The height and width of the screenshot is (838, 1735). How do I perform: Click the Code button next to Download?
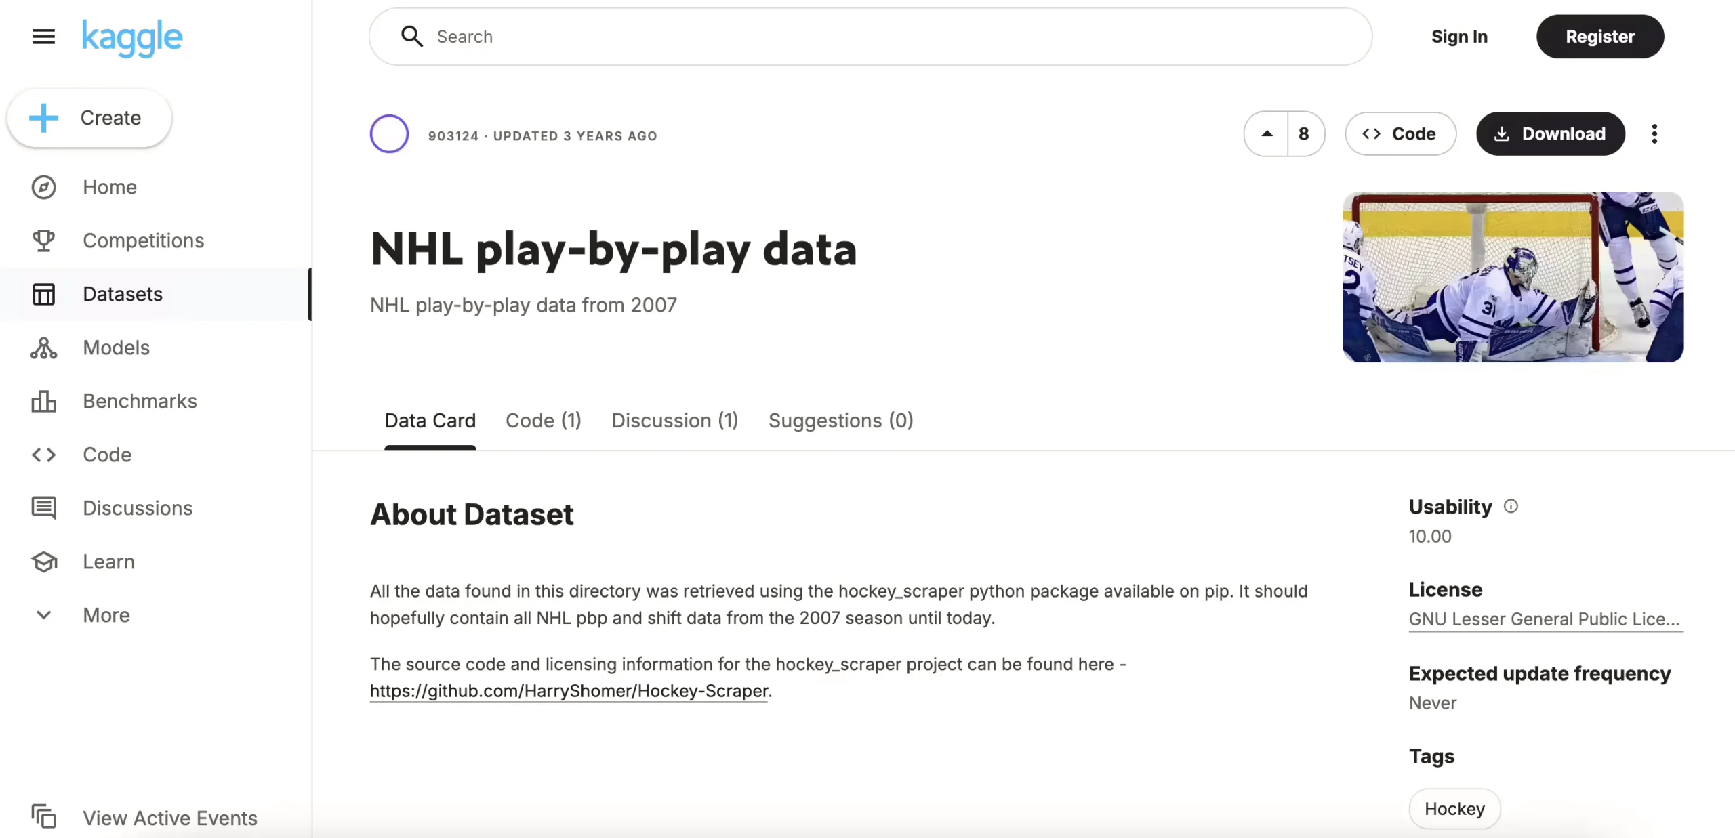[x=1400, y=134]
